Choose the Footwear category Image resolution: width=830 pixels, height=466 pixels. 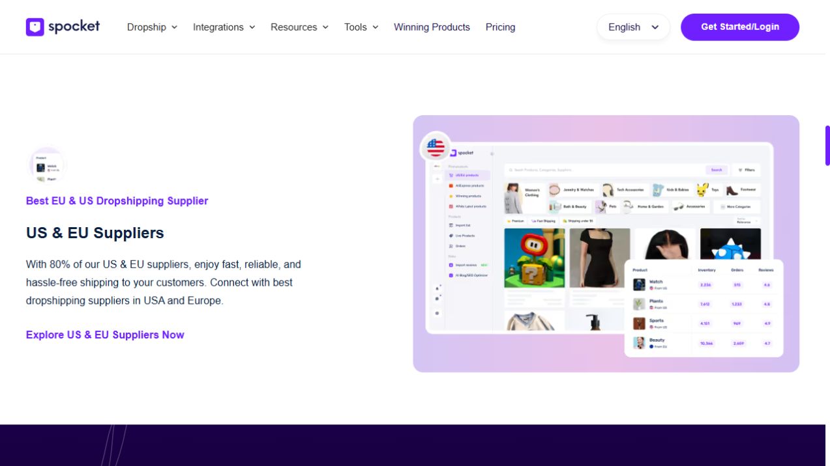coord(743,190)
